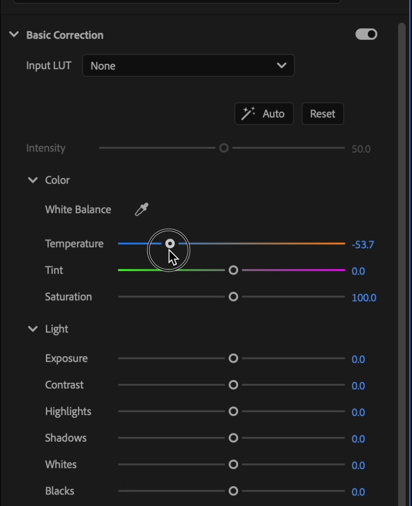
Task: Edit the Temperature value -53.7
Action: point(363,245)
